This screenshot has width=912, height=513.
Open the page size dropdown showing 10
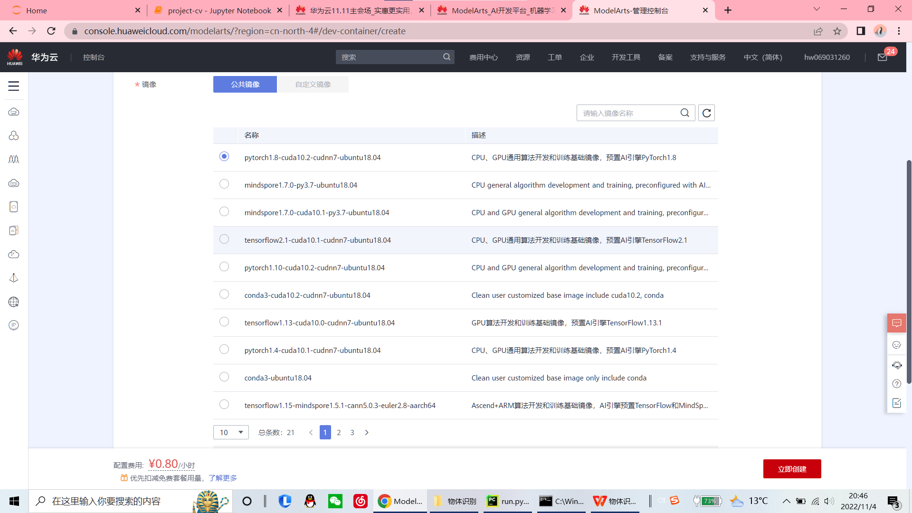pyautogui.click(x=231, y=432)
